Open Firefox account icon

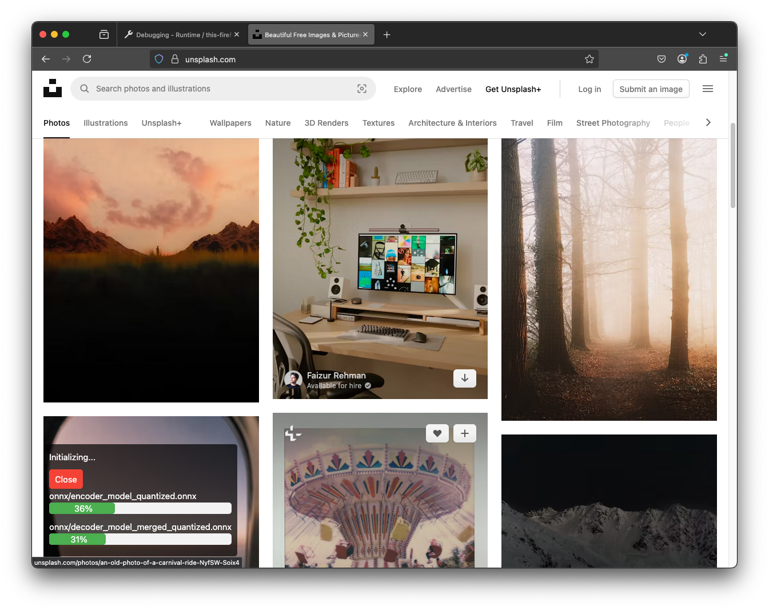[682, 59]
